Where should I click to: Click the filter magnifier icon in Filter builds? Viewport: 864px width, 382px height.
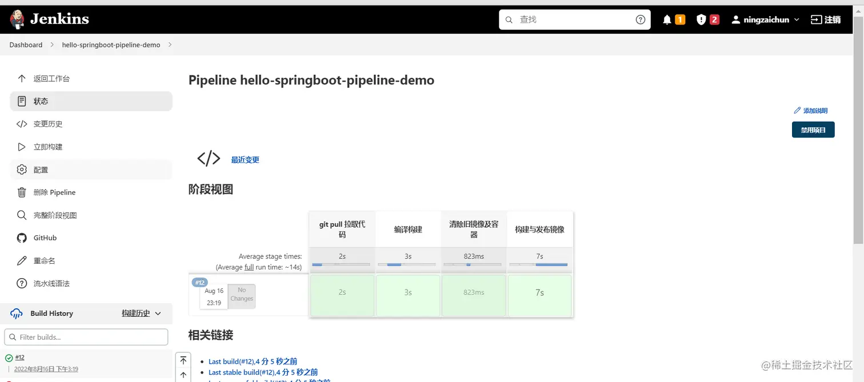(13, 337)
